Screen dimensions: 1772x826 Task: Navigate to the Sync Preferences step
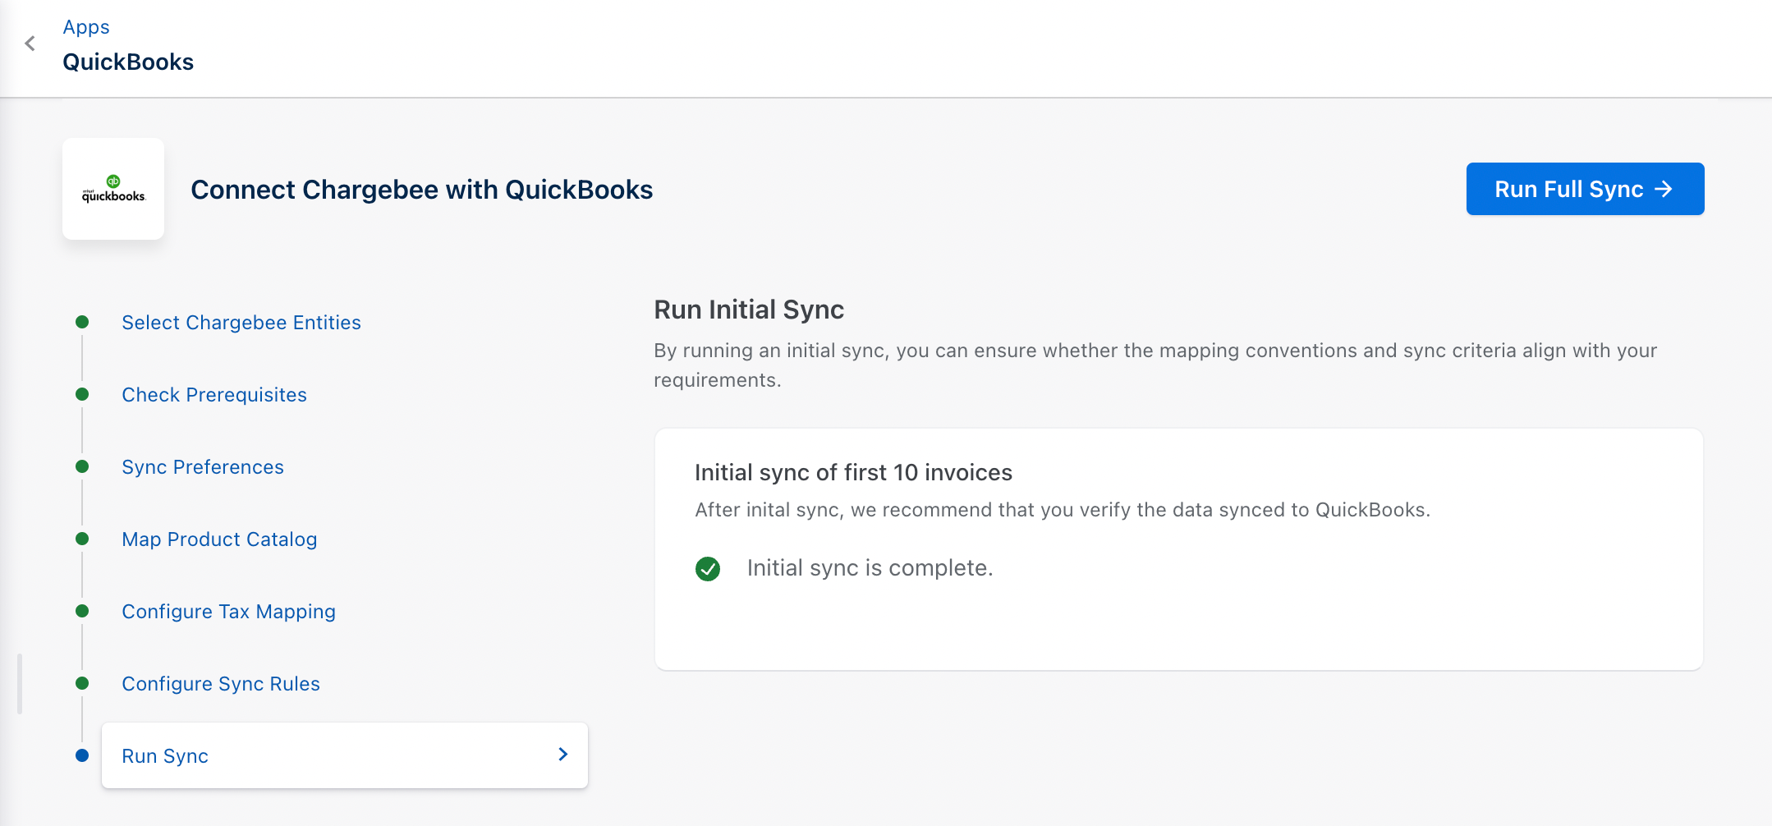(202, 467)
